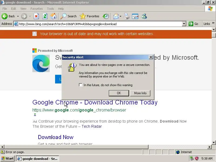The width and height of the screenshot is (216, 162).
Task: Click the Security Alert padlock icon
Action: pyautogui.click(x=72, y=67)
